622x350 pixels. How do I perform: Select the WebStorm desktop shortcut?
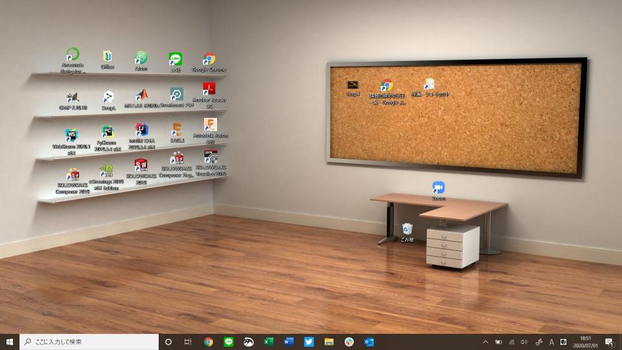tap(71, 141)
